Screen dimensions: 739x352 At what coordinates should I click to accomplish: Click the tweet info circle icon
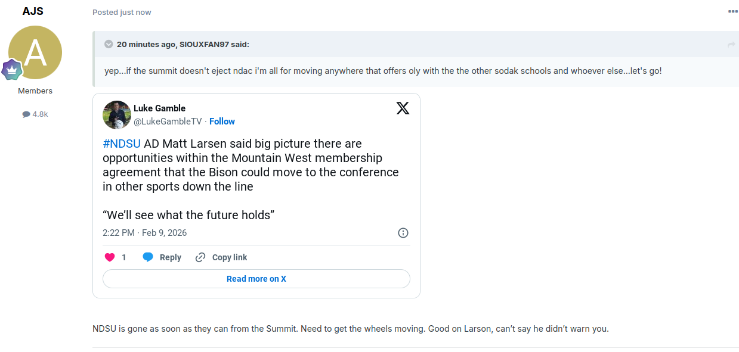[x=403, y=233]
